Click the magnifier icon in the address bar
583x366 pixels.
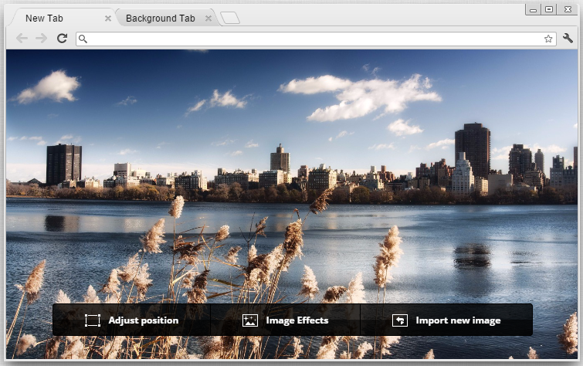[x=83, y=39]
